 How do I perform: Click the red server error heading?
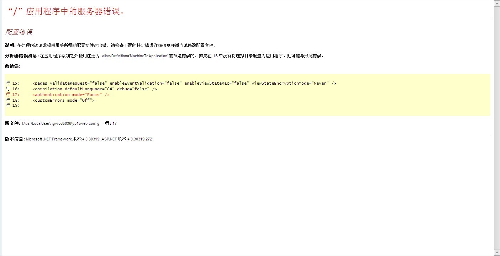click(66, 11)
